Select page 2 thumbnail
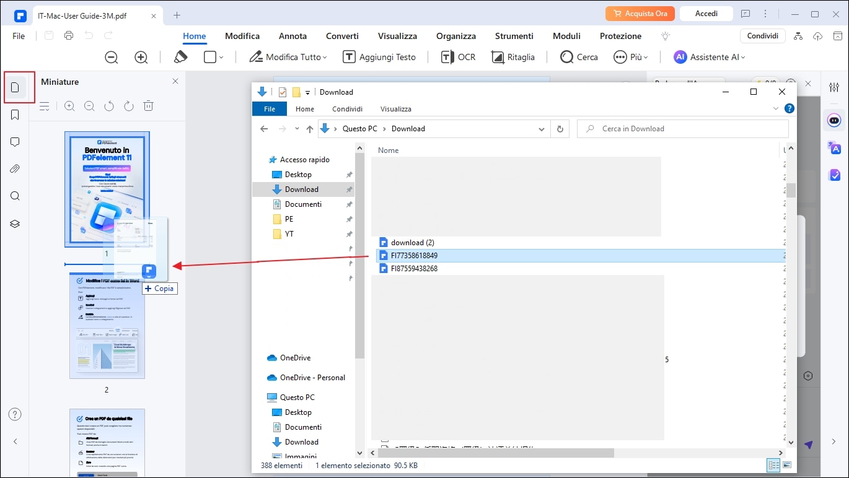This screenshot has height=478, width=849. pyautogui.click(x=107, y=325)
